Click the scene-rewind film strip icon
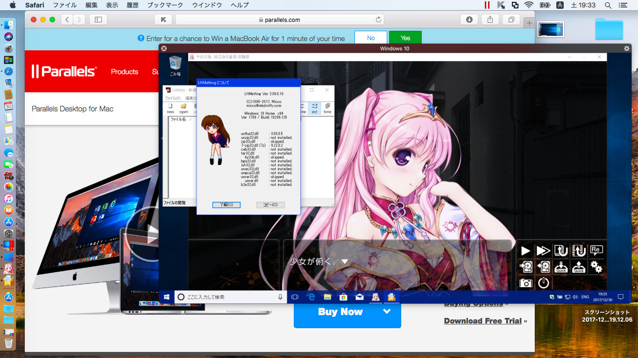The width and height of the screenshot is (638, 358). point(579,251)
